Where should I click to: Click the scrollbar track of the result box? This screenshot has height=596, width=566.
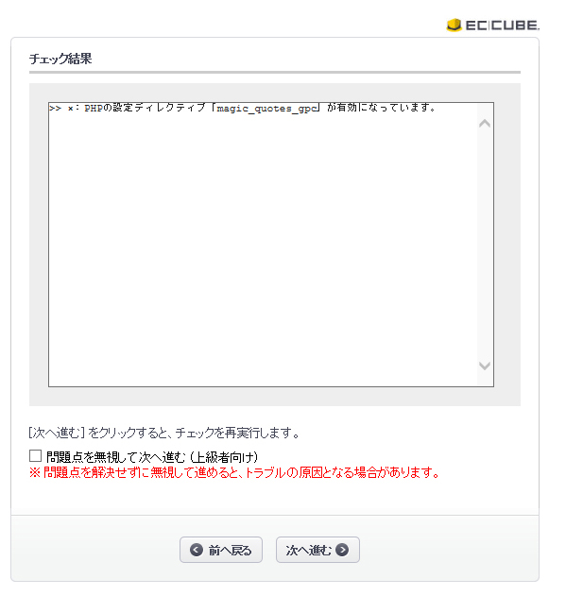tap(484, 245)
